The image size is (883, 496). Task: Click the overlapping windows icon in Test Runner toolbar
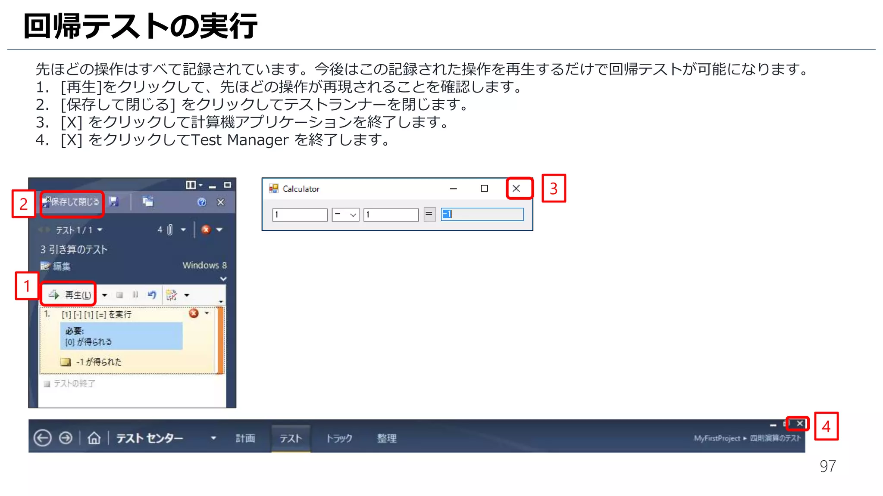[x=148, y=201]
